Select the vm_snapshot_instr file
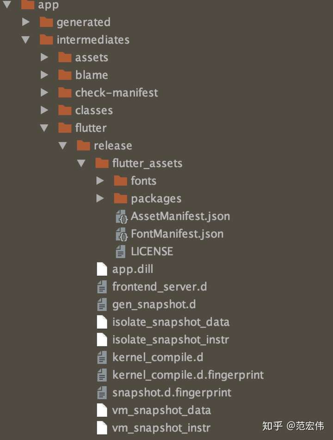Image resolution: width=333 pixels, height=440 pixels. (x=161, y=428)
